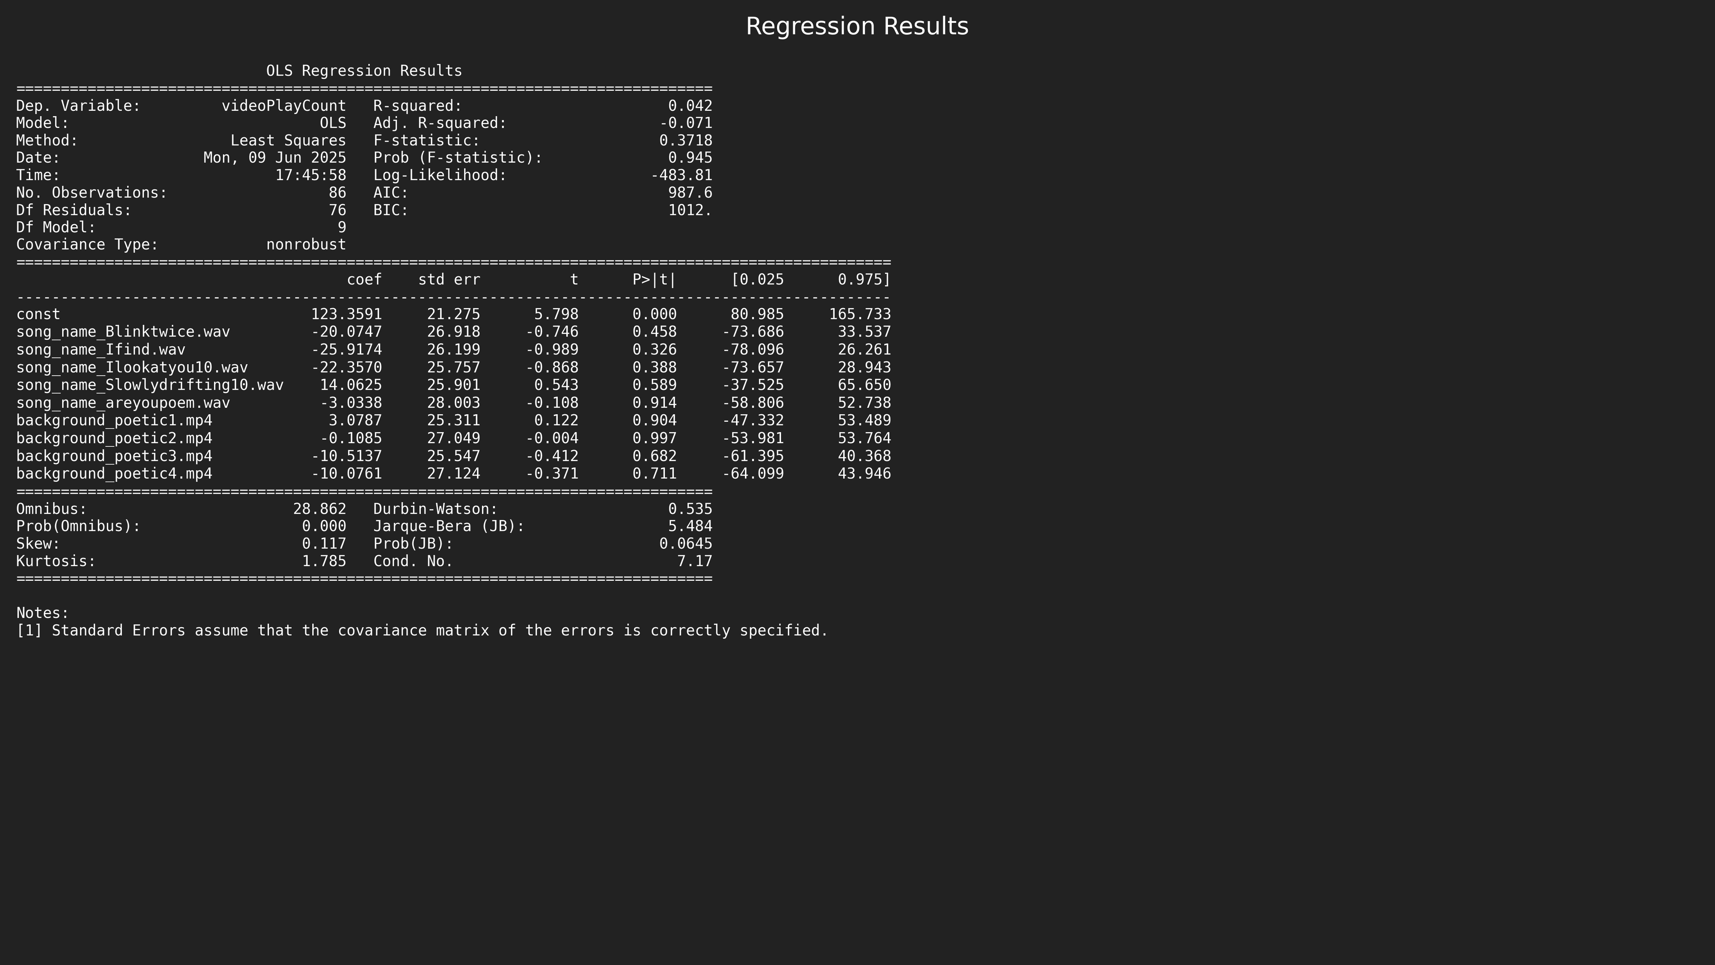Click the std err column header
This screenshot has height=965, width=1715.
coord(449,280)
